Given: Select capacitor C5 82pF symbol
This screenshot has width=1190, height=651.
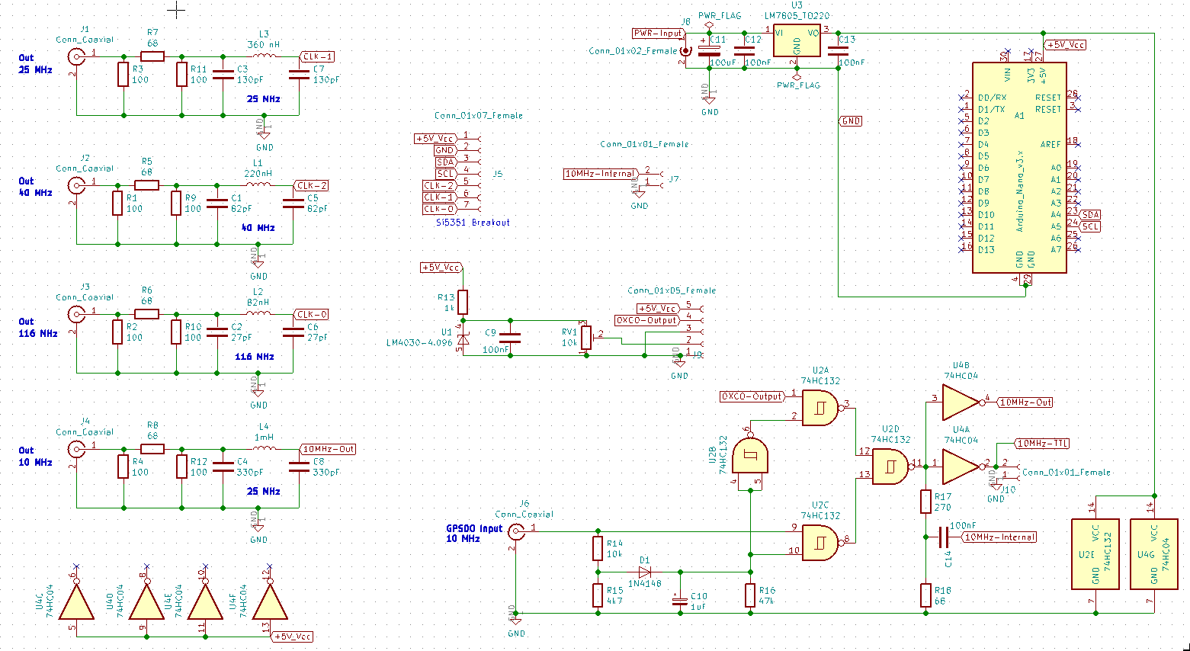Looking at the screenshot, I should (293, 203).
